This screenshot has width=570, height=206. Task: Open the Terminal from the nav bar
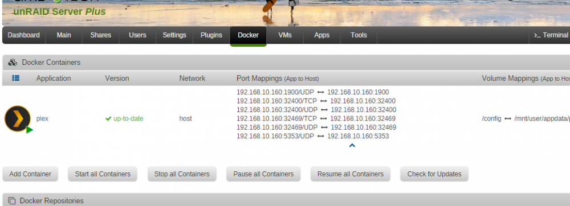(551, 35)
